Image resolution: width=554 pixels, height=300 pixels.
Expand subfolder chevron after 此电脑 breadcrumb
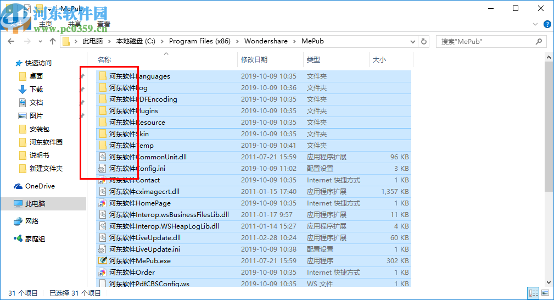pos(109,41)
